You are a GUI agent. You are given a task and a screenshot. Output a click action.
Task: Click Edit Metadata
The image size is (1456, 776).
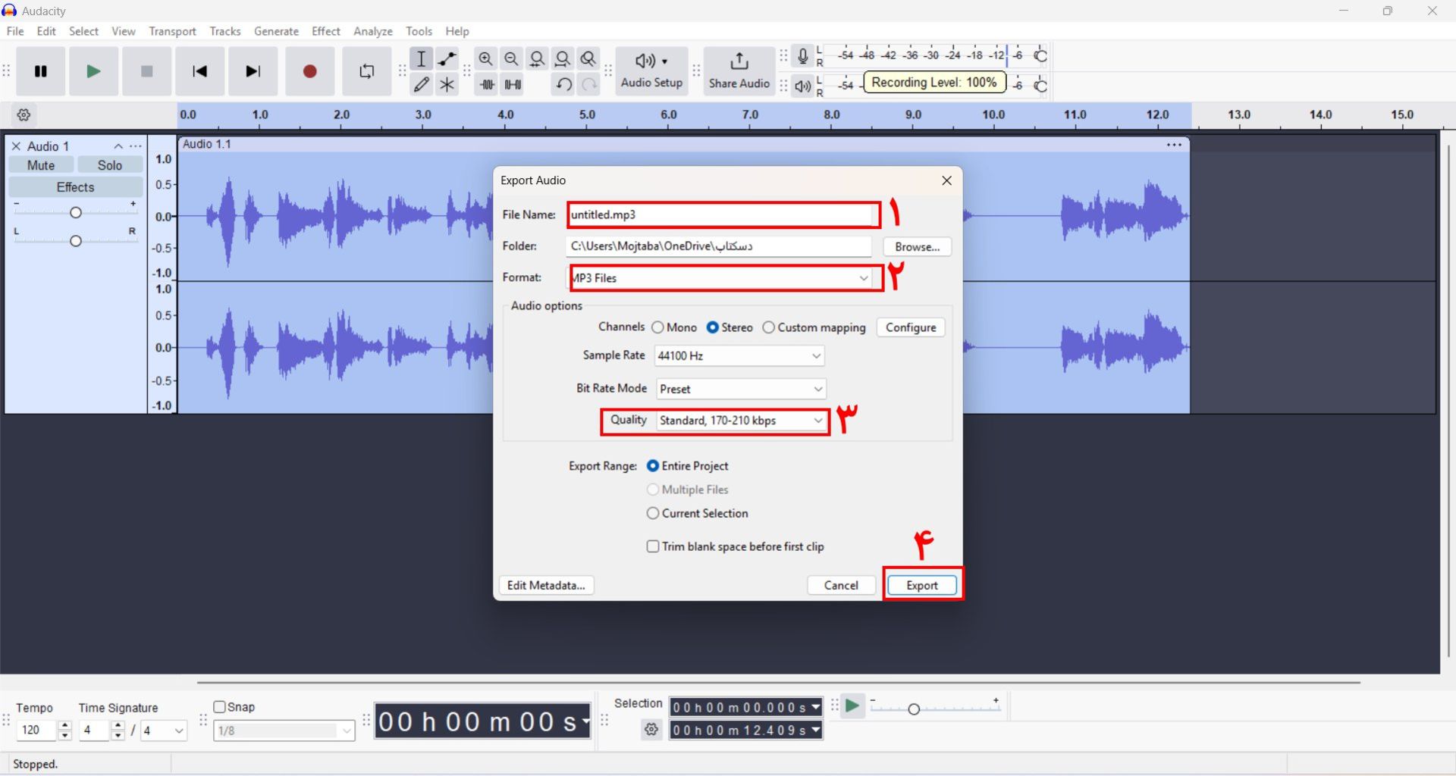[545, 585]
